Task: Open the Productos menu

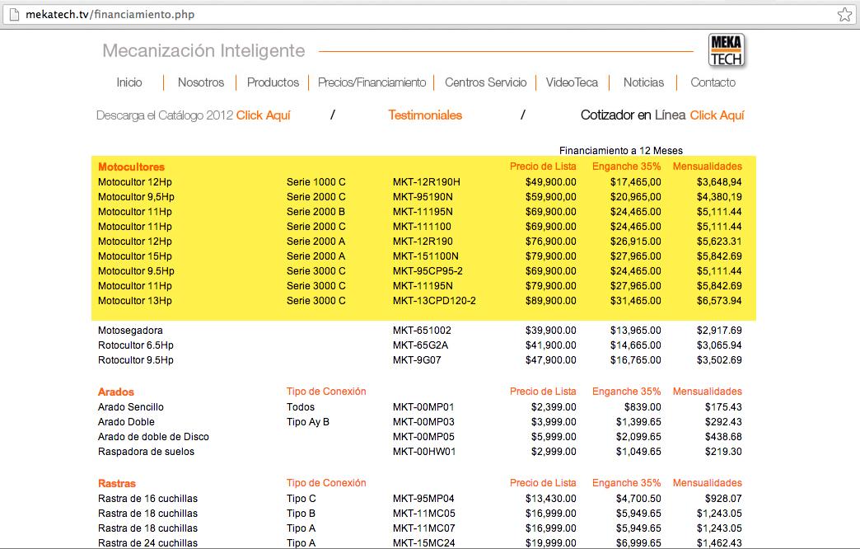Action: (x=273, y=82)
